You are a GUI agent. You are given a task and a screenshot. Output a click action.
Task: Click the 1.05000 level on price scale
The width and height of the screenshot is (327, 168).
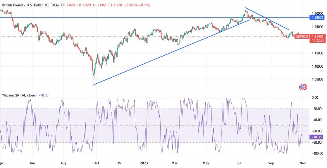[317, 80]
